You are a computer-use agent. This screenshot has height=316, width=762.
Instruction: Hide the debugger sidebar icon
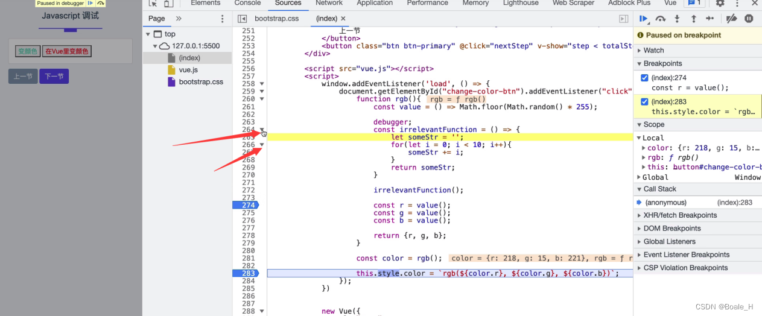click(x=624, y=19)
